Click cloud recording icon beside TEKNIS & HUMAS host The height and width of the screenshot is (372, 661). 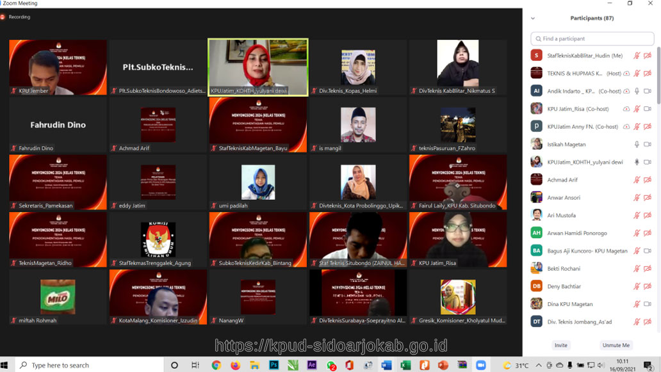point(626,74)
